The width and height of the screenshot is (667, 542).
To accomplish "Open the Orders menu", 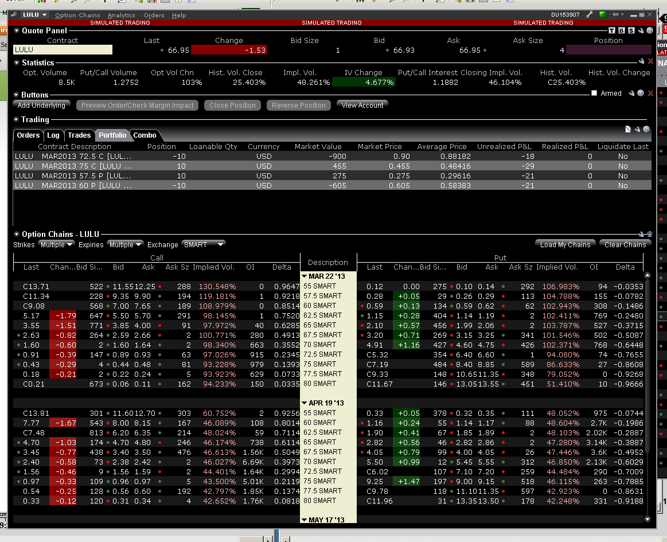I will (154, 15).
